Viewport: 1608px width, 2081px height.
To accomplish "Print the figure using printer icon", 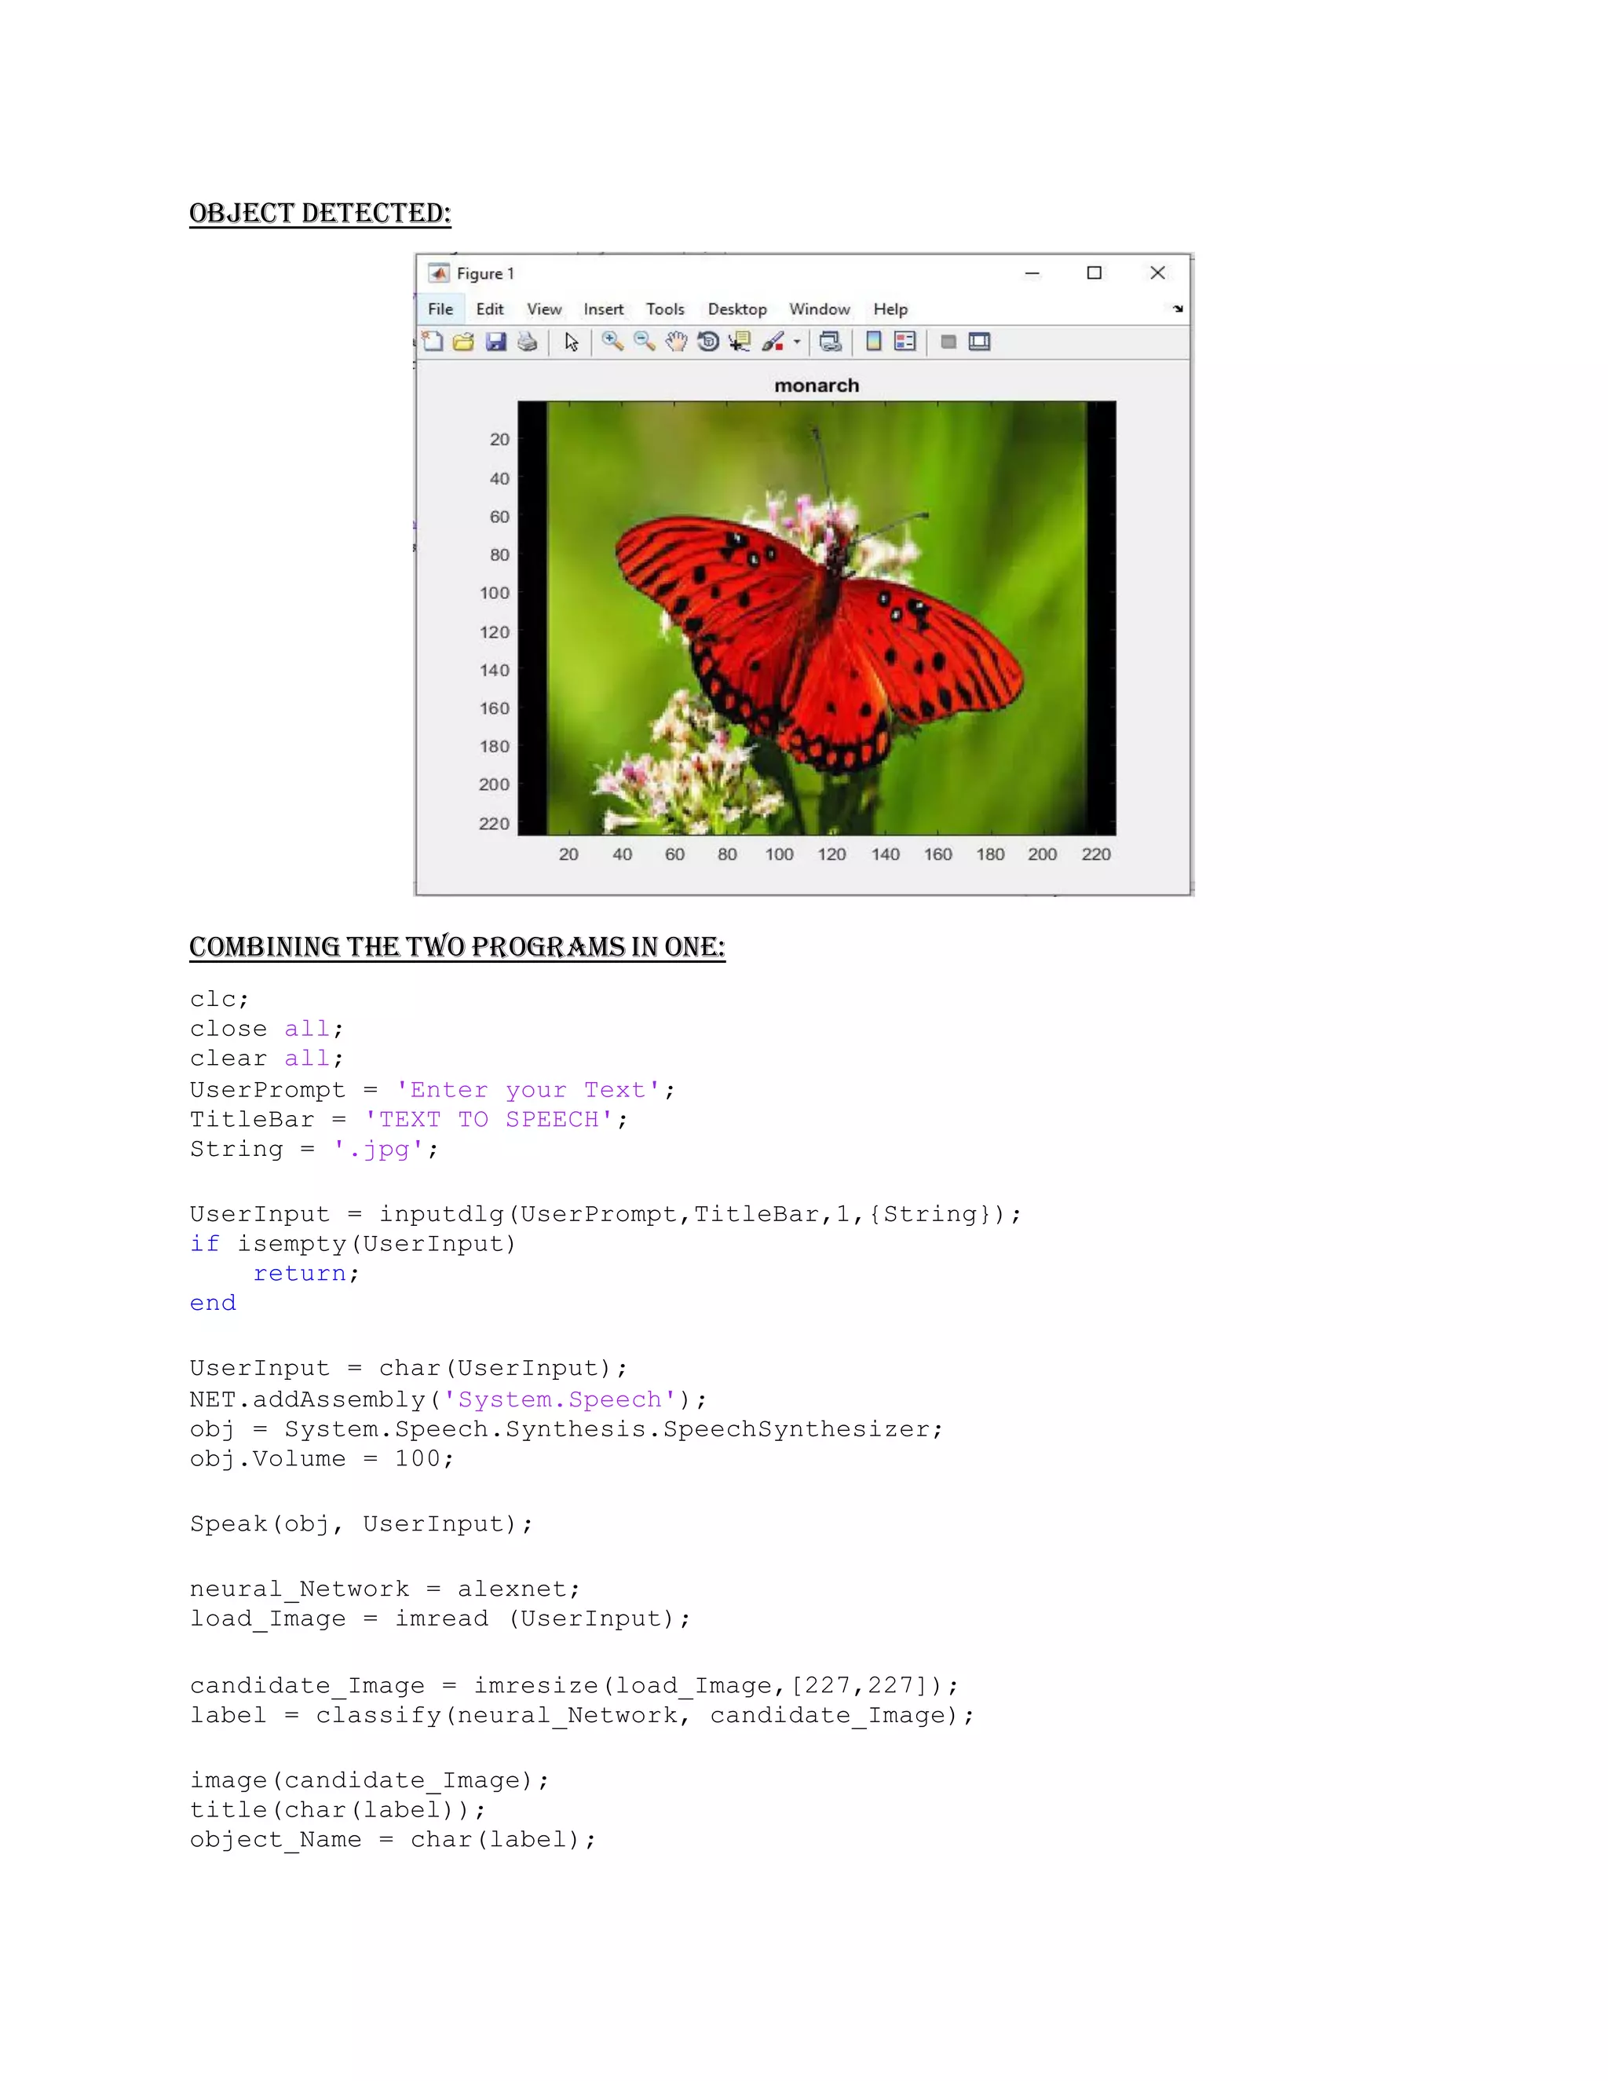I will pyautogui.click(x=527, y=342).
